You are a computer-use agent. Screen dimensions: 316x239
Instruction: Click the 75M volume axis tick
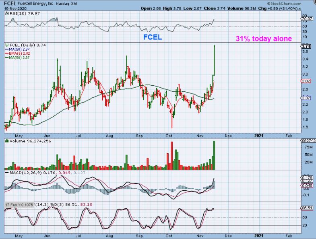[308, 147]
